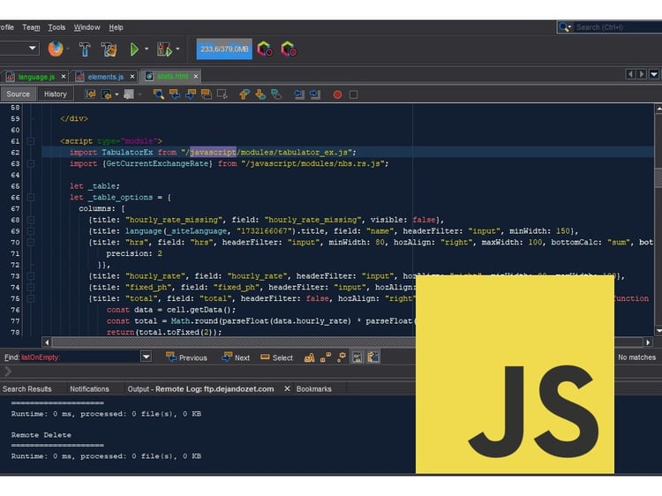Toggle Match Case icon in find bar
Screen dimensions: 662x496
[310, 357]
